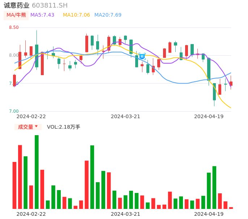Click the VOL:2.18万手 volume readout
The width and height of the screenshot is (248, 219).
[x=64, y=127]
